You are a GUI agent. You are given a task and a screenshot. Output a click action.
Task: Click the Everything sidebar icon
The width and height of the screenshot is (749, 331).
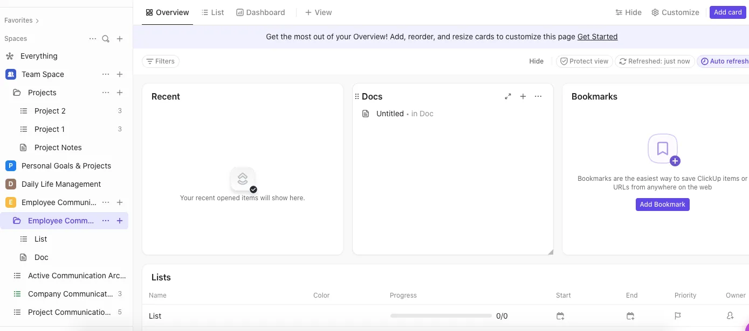pos(10,56)
